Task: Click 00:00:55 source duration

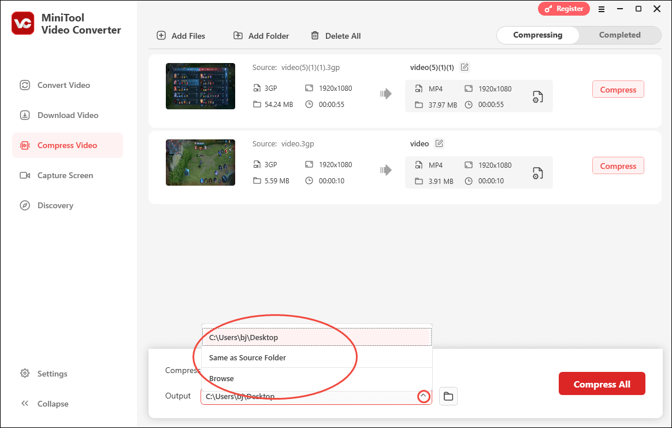Action: (x=331, y=104)
